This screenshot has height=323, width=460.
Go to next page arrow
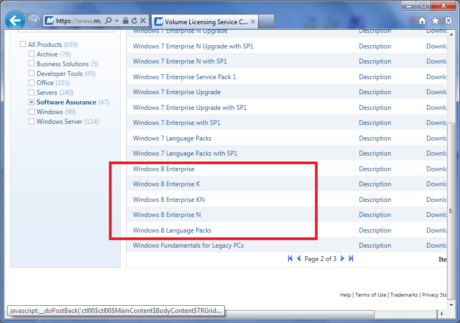point(342,258)
